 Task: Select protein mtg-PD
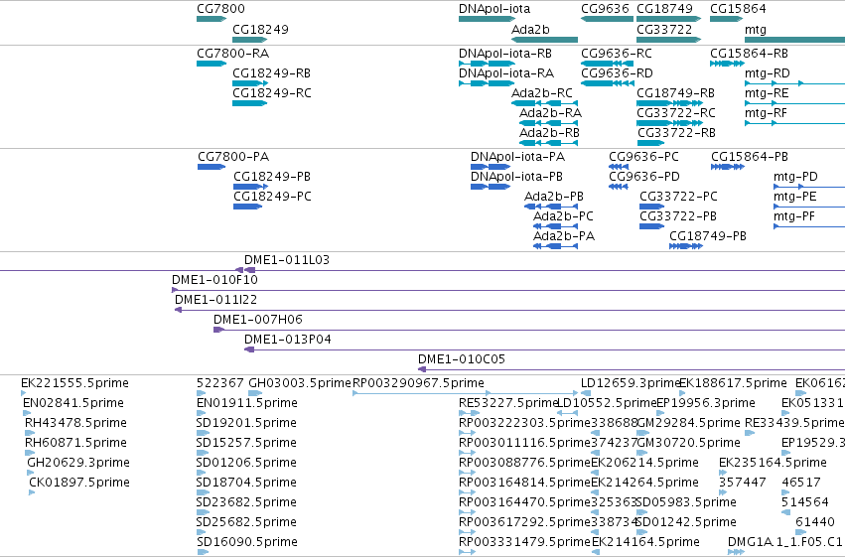809,187
